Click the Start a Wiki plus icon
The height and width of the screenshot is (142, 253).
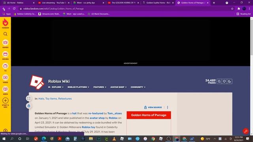coord(5,101)
